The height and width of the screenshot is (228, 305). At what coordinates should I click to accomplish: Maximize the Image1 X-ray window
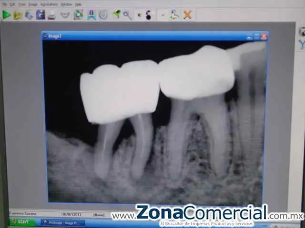[x=256, y=36]
